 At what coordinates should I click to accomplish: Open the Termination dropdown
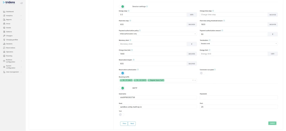coord(239,44)
